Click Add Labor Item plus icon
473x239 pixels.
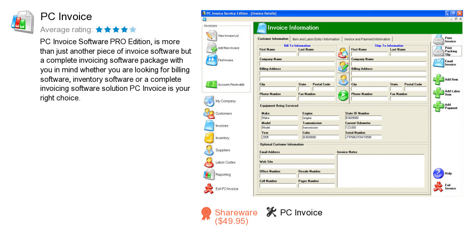point(438,93)
